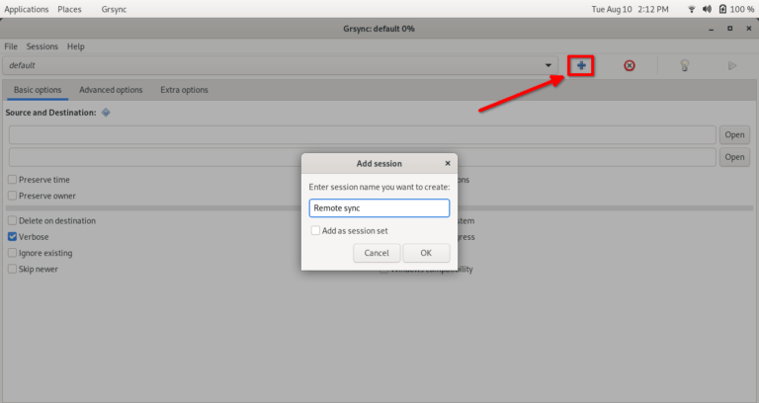Enable Add as session set checkbox
The width and height of the screenshot is (759, 403).
pos(315,231)
